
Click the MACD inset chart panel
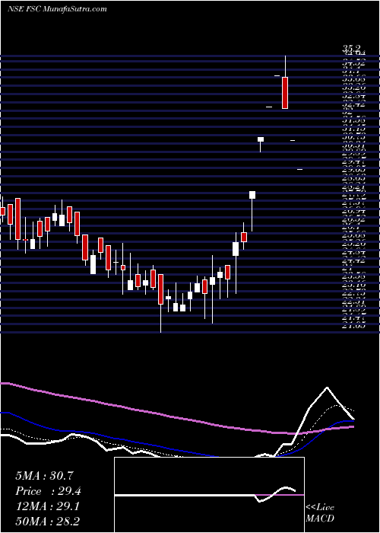(x=209, y=495)
